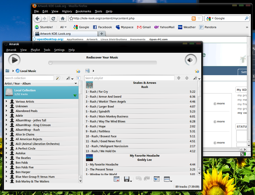
Task: Expand Adele artist entry
Action: (x=6, y=115)
